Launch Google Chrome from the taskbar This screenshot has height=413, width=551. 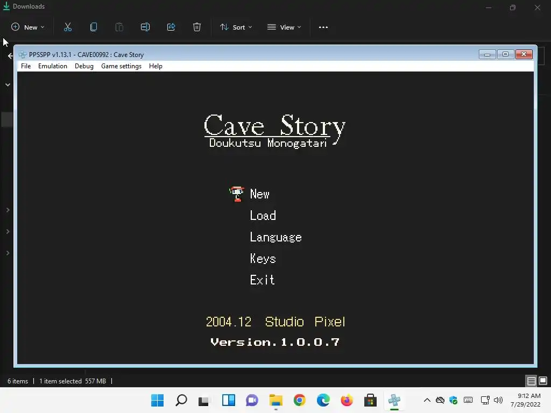click(299, 400)
